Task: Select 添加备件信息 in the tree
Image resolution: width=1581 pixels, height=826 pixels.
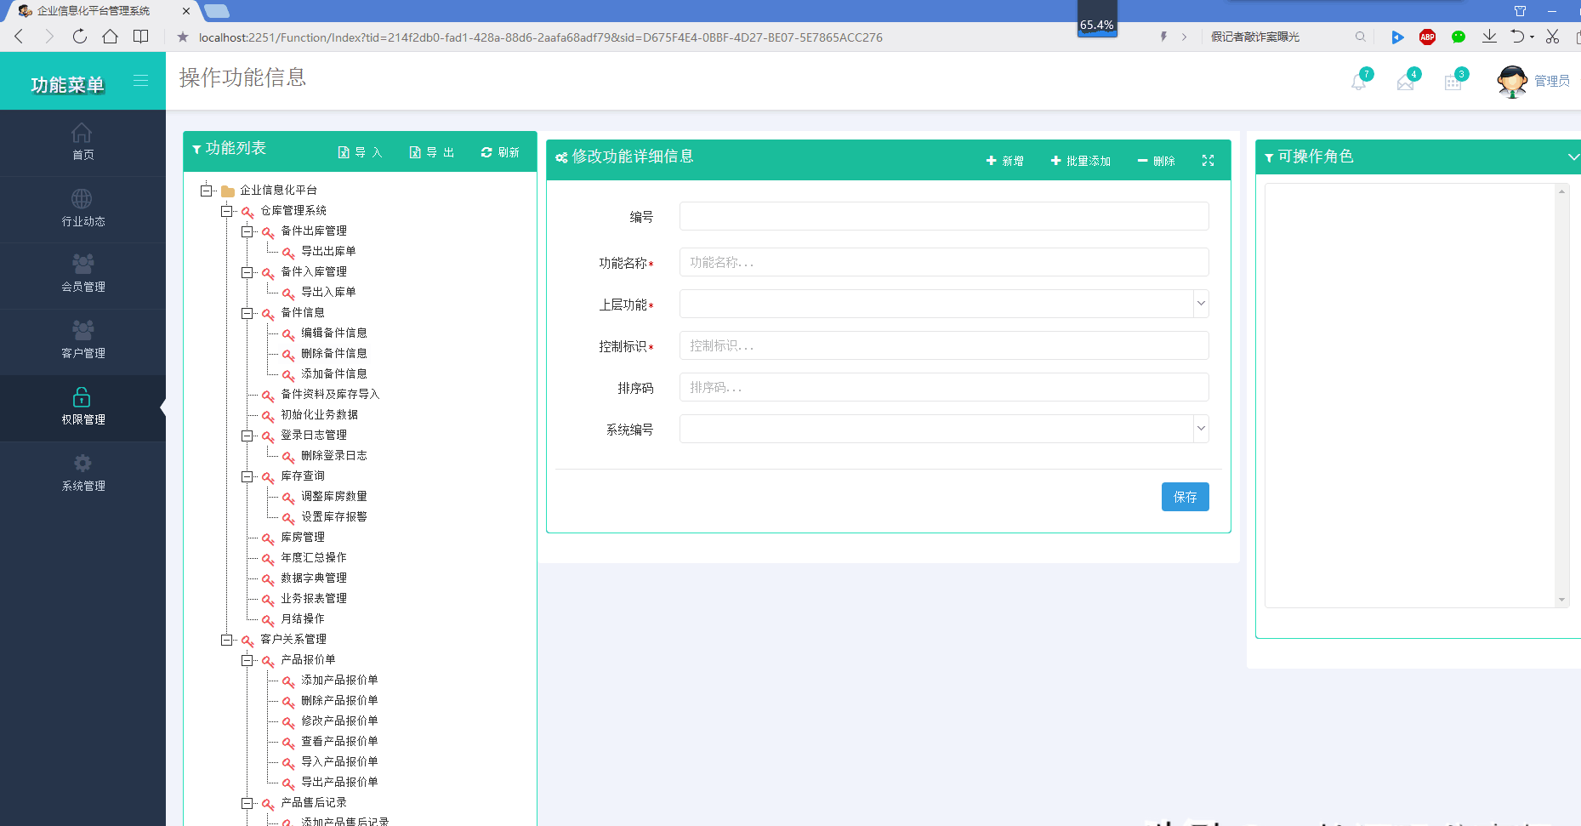Action: coord(334,373)
